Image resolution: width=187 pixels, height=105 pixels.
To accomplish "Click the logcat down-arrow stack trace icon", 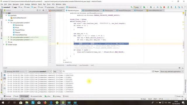I will tap(5, 85).
